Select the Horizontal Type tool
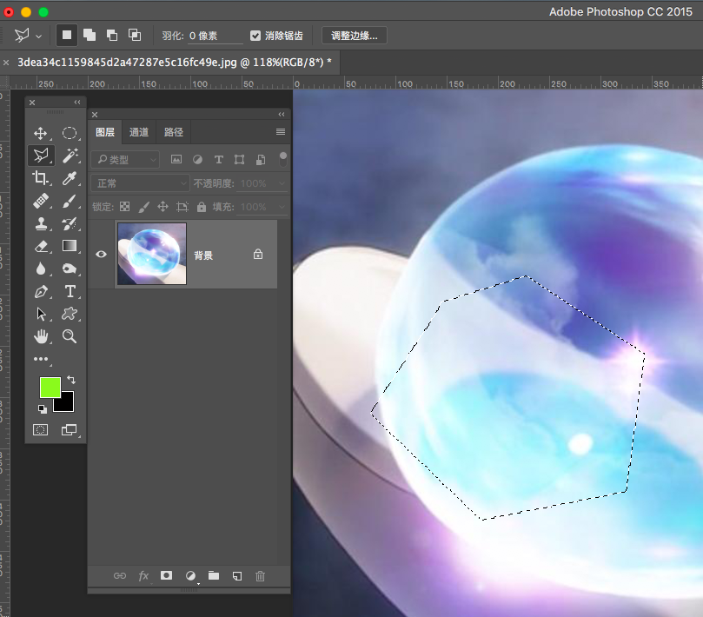This screenshot has height=617, width=703. point(70,291)
